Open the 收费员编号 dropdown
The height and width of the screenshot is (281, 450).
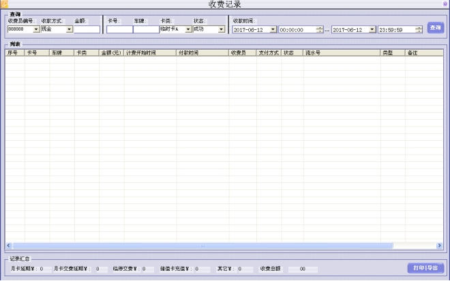coord(35,29)
